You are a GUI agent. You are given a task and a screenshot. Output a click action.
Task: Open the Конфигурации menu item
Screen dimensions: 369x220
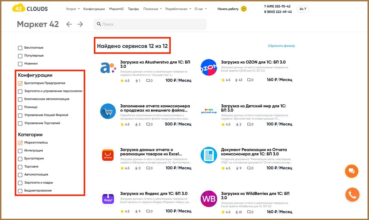coord(94,9)
